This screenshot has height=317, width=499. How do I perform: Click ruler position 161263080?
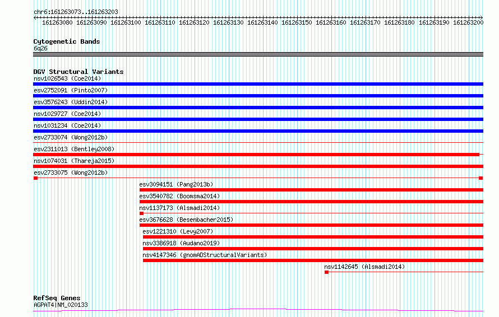[x=57, y=22]
